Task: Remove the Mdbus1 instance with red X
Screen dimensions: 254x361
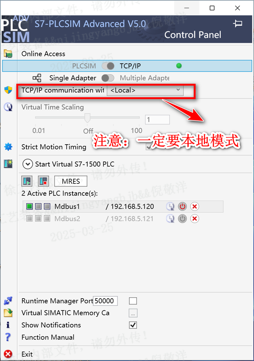Action: point(194,206)
